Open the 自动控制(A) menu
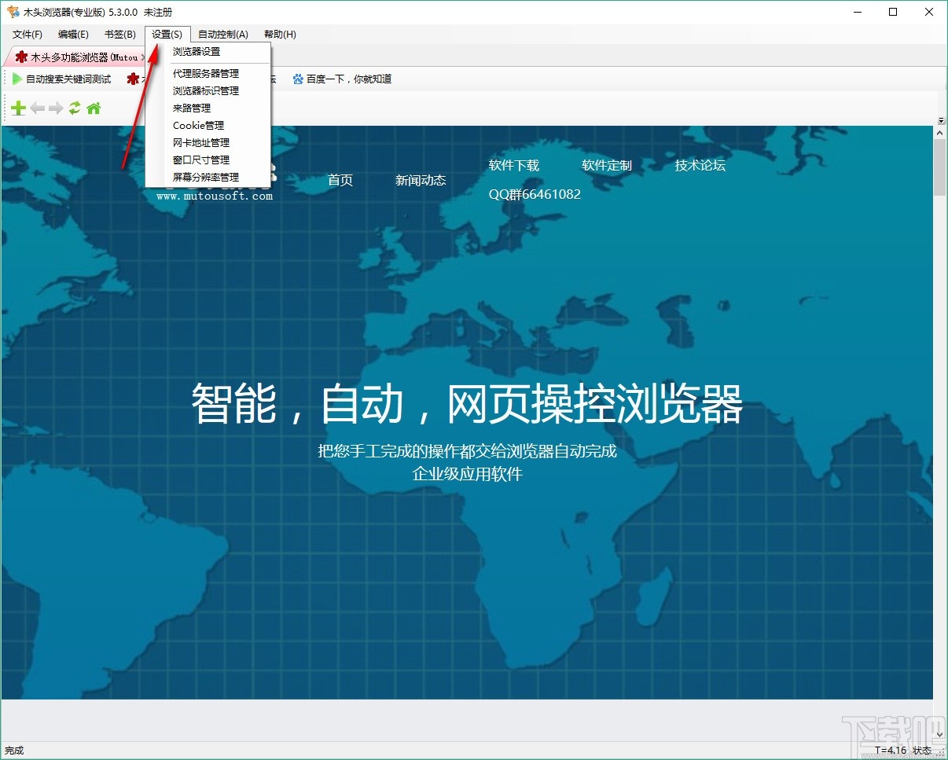Image resolution: width=948 pixels, height=760 pixels. coord(223,35)
